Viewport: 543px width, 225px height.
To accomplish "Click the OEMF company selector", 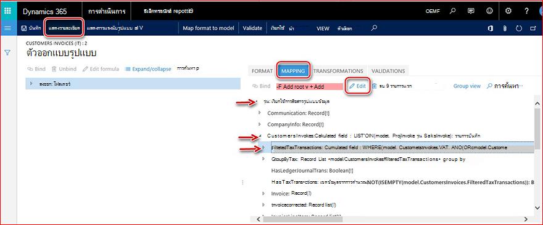I will coord(433,12).
